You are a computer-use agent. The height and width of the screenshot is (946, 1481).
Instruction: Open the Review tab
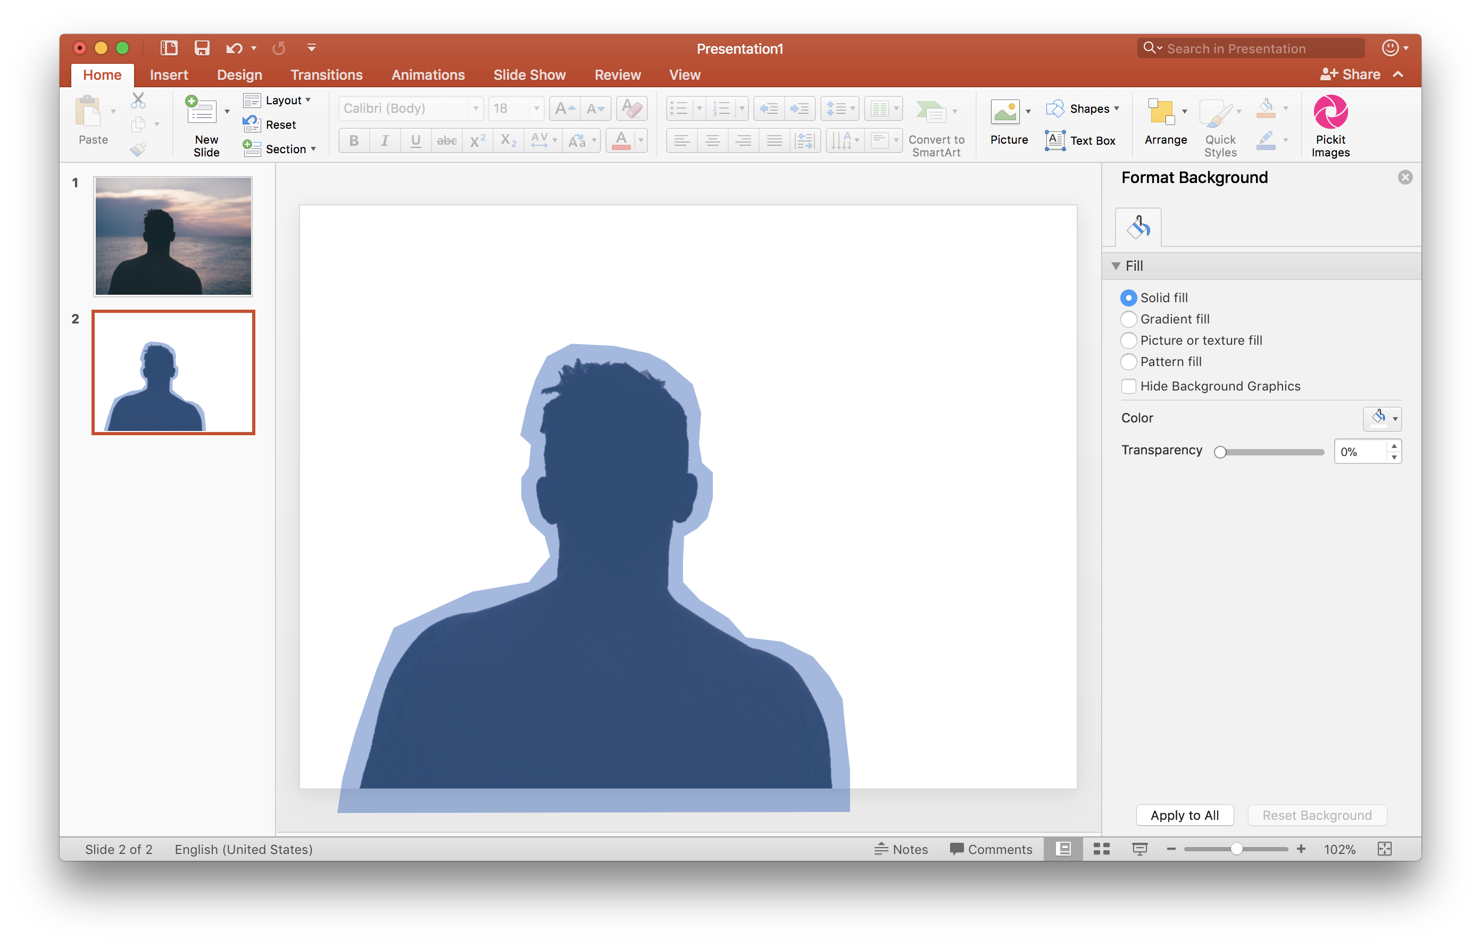(618, 74)
